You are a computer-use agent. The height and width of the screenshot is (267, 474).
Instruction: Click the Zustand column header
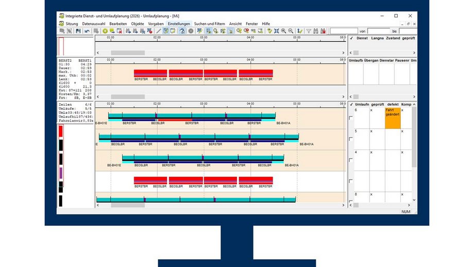[x=393, y=38]
